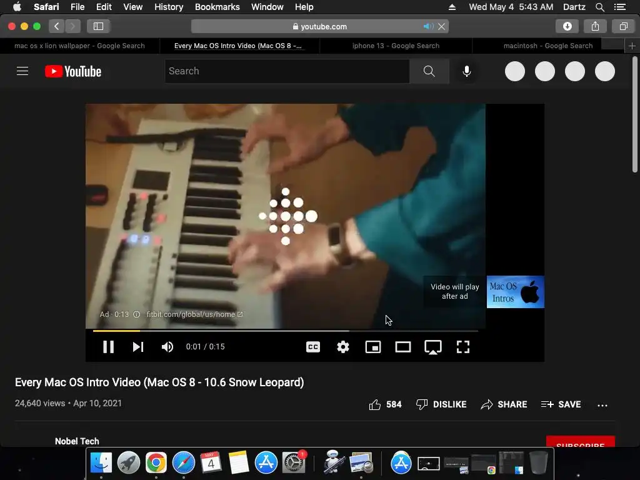Mute the tab audio in address bar
The image size is (640, 480).
428,26
